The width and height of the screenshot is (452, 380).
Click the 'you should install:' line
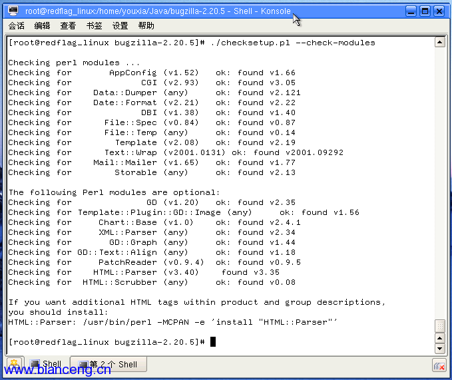58,312
